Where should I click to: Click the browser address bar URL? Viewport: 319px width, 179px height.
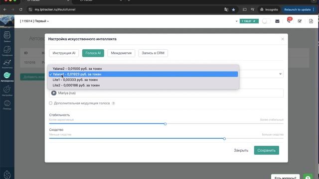[55, 9]
